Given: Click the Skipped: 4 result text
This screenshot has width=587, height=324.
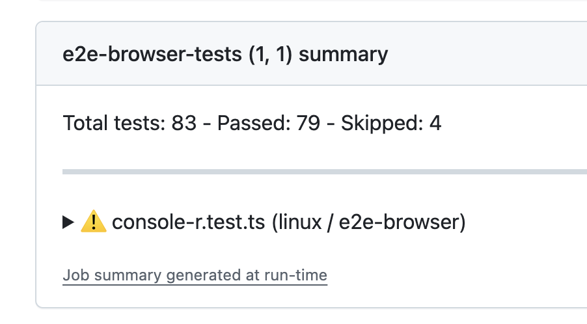Looking at the screenshot, I should click(x=391, y=124).
